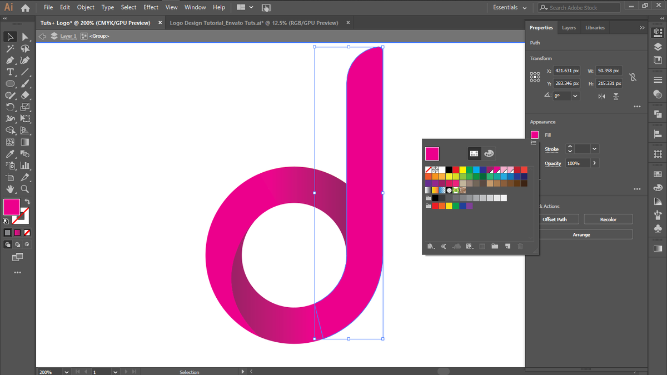Viewport: 667px width, 375px height.
Task: Open the Object menu
Action: (x=86, y=8)
